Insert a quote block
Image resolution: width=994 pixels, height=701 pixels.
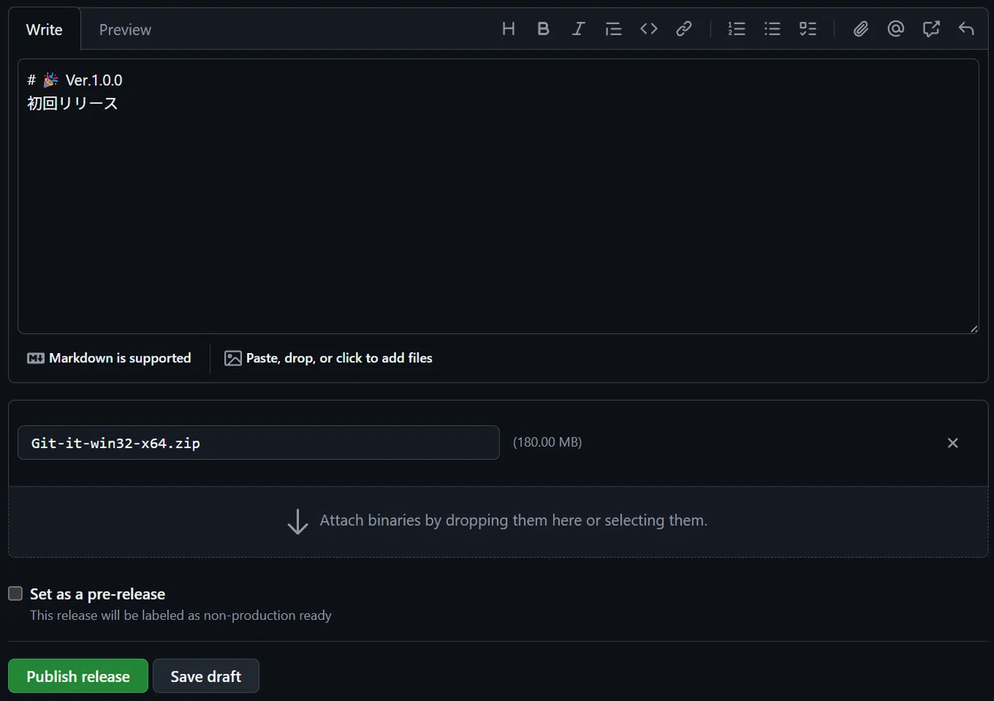[613, 29]
